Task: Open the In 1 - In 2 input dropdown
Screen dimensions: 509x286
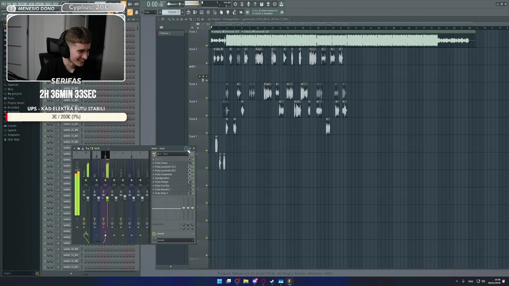Action: click(x=172, y=154)
